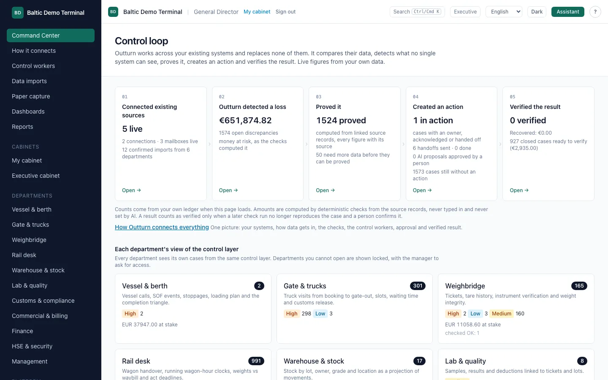Open the help question mark button
This screenshot has height=380, width=608.
point(595,12)
